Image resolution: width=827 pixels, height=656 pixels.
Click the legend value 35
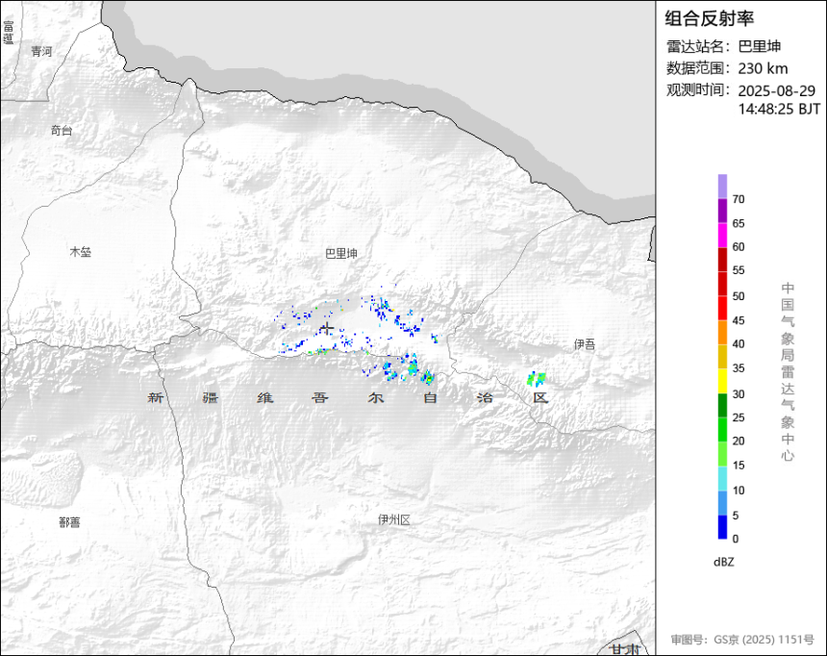coord(739,368)
